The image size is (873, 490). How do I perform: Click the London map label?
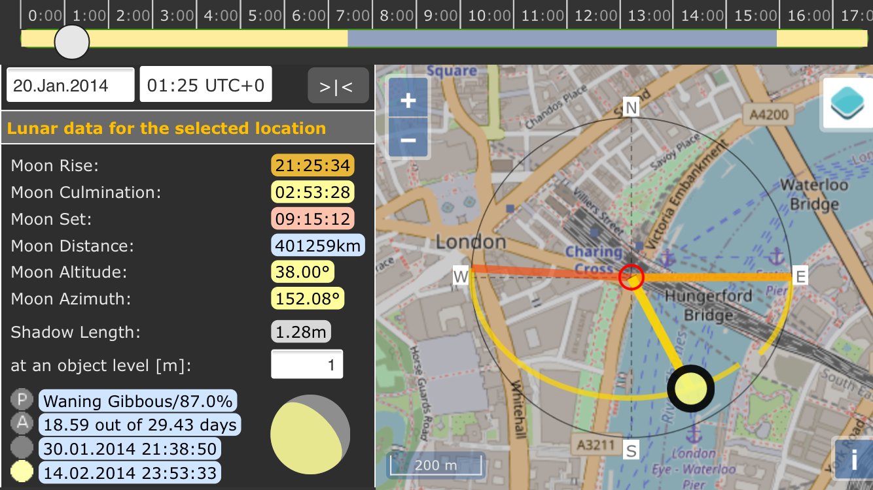pyautogui.click(x=471, y=242)
